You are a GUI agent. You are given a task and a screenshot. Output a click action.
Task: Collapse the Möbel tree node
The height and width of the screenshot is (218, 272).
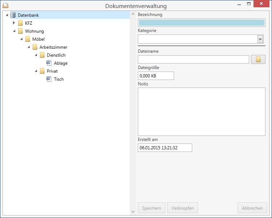tap(21, 39)
